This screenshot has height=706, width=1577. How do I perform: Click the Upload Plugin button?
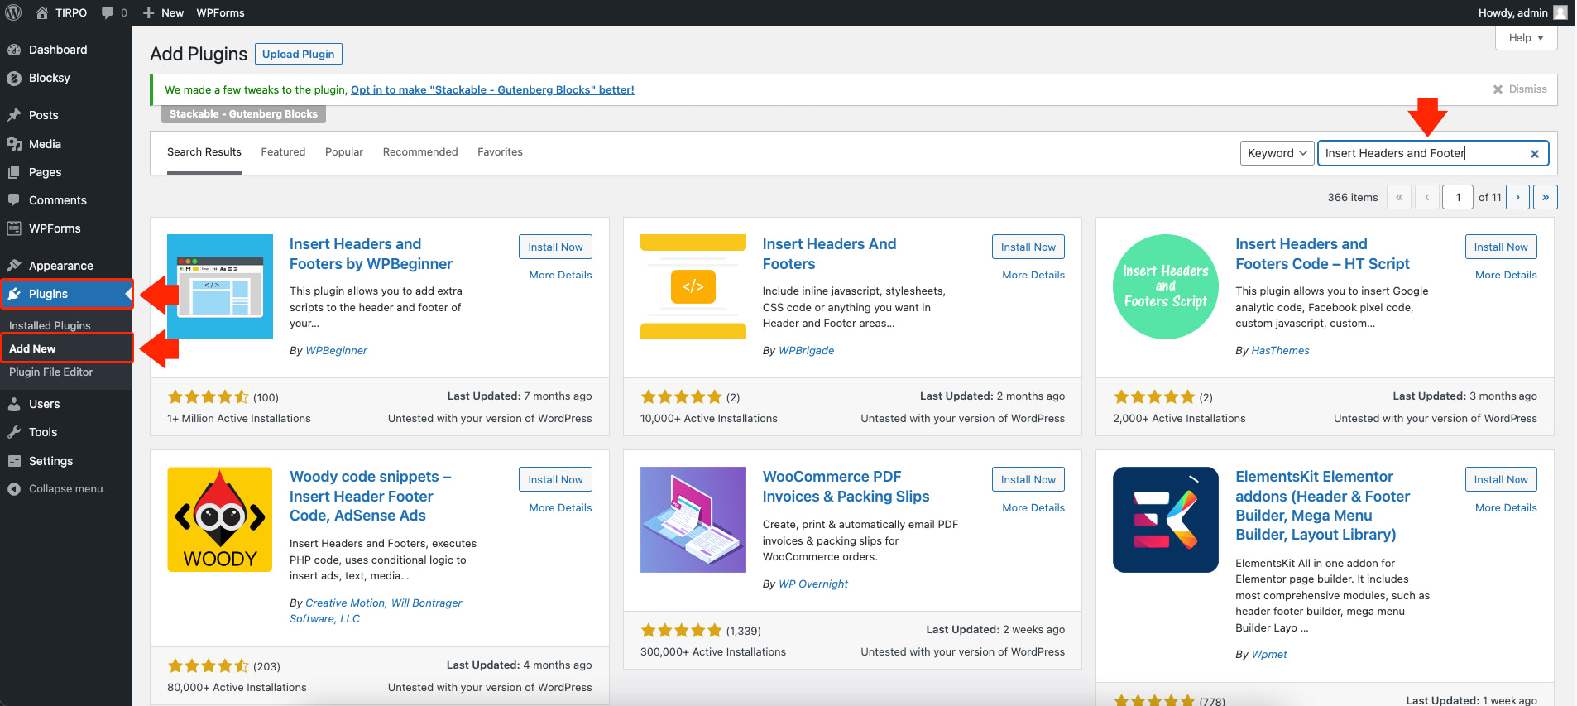click(x=299, y=54)
